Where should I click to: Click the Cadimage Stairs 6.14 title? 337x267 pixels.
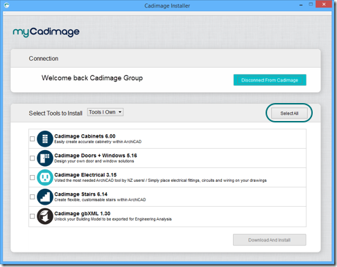click(81, 194)
